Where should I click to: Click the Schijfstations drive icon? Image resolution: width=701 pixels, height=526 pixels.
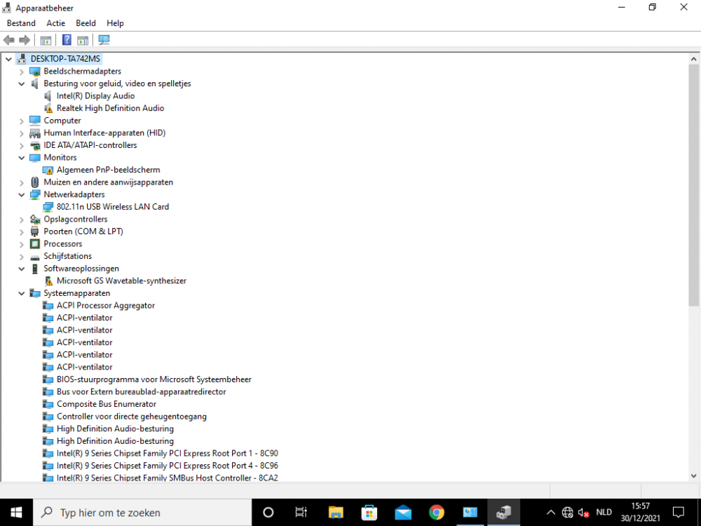click(35, 256)
